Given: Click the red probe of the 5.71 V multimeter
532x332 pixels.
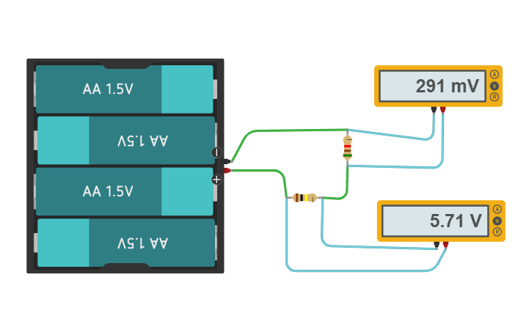Looking at the screenshot, I should pyautogui.click(x=445, y=244).
